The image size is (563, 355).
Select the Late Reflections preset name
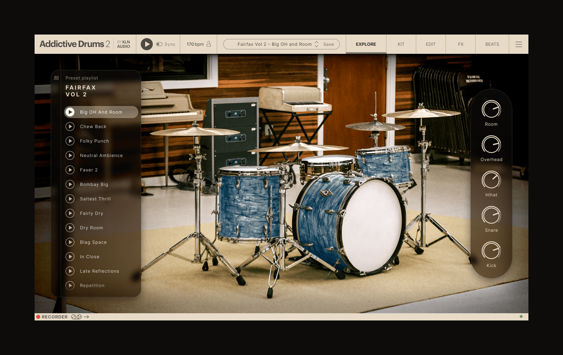[x=100, y=271]
